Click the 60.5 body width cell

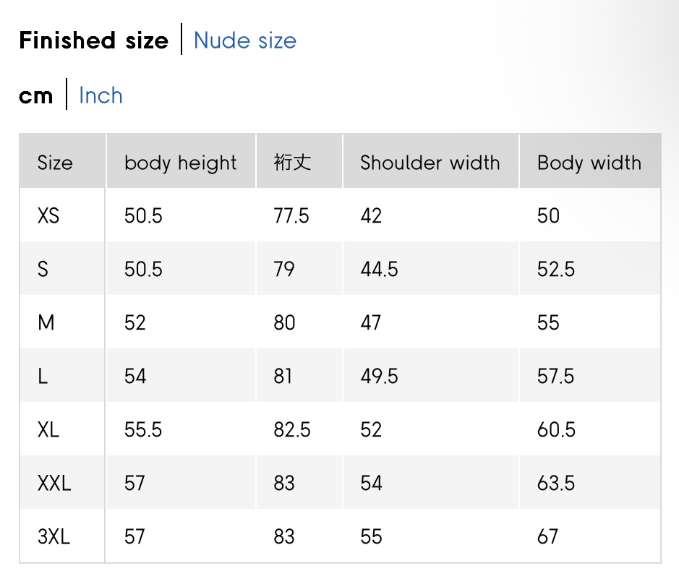pos(556,430)
